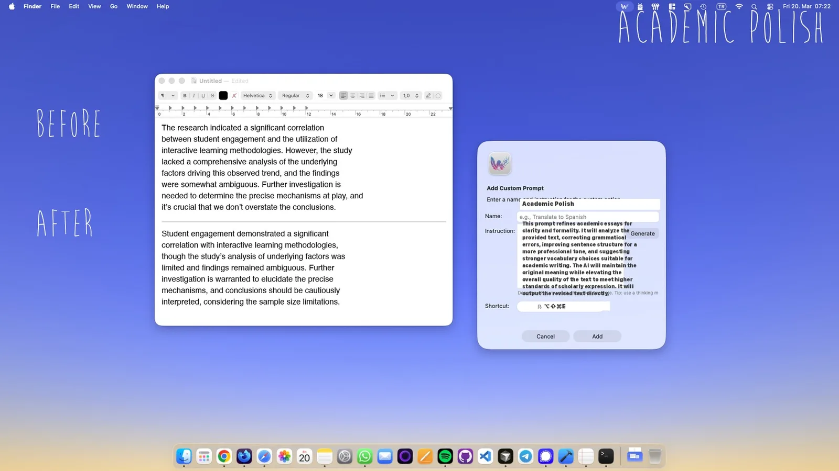Image resolution: width=839 pixels, height=471 pixels.
Task: Toggle Bold in the TextEdit toolbar
Action: click(185, 96)
